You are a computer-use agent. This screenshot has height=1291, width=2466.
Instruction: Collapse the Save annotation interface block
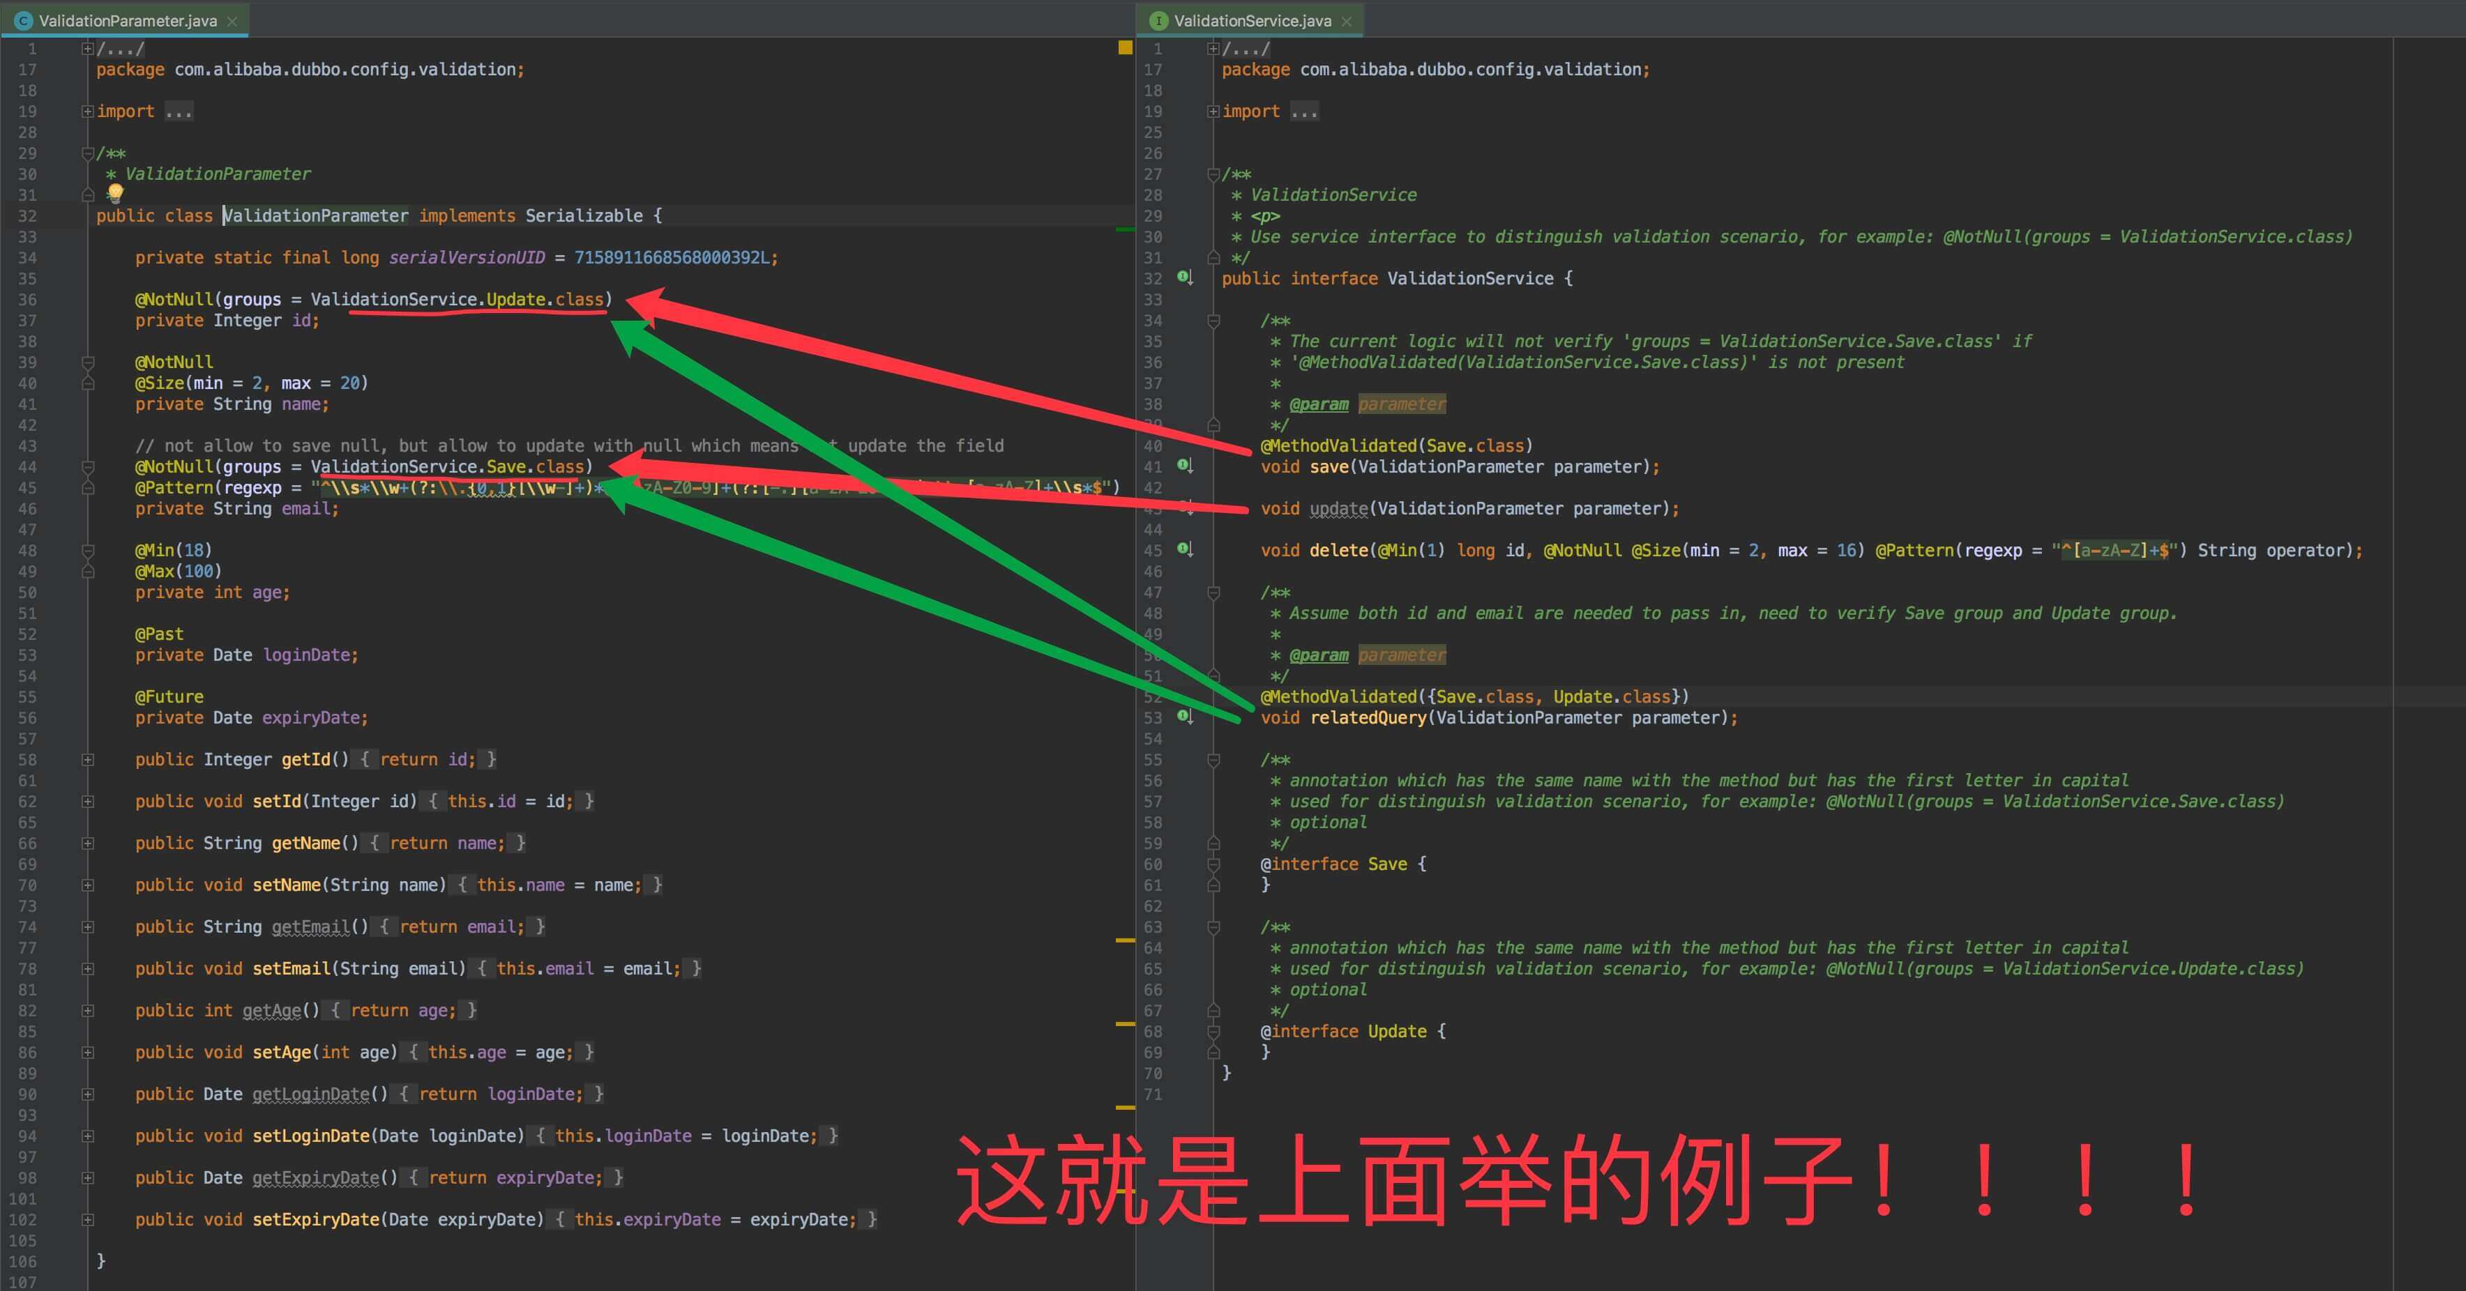[x=1213, y=864]
